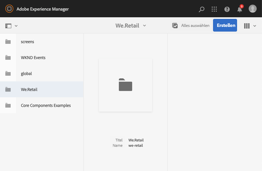Screen dimensions: 262x171
Task: Open the Core Components Examples folder
Action: point(46,106)
